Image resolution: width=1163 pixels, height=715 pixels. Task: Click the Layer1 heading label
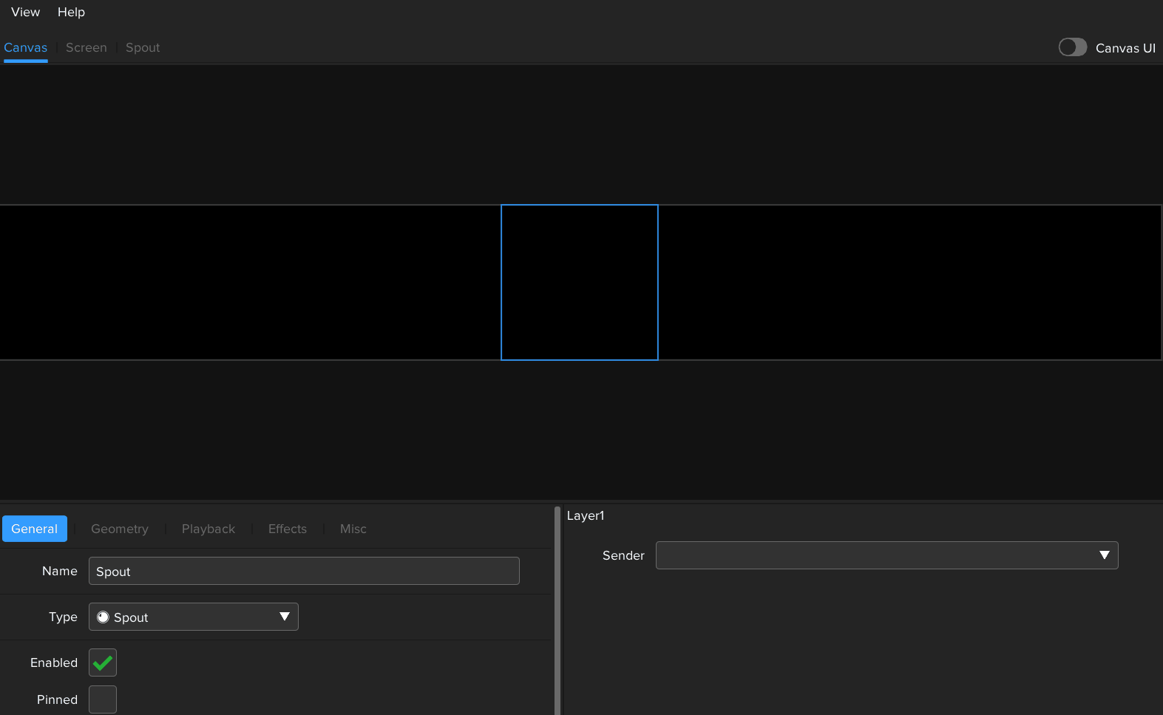tap(586, 515)
